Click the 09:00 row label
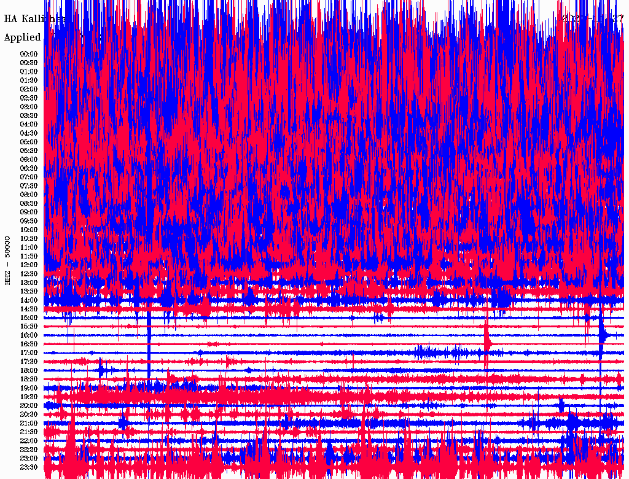 (29, 212)
